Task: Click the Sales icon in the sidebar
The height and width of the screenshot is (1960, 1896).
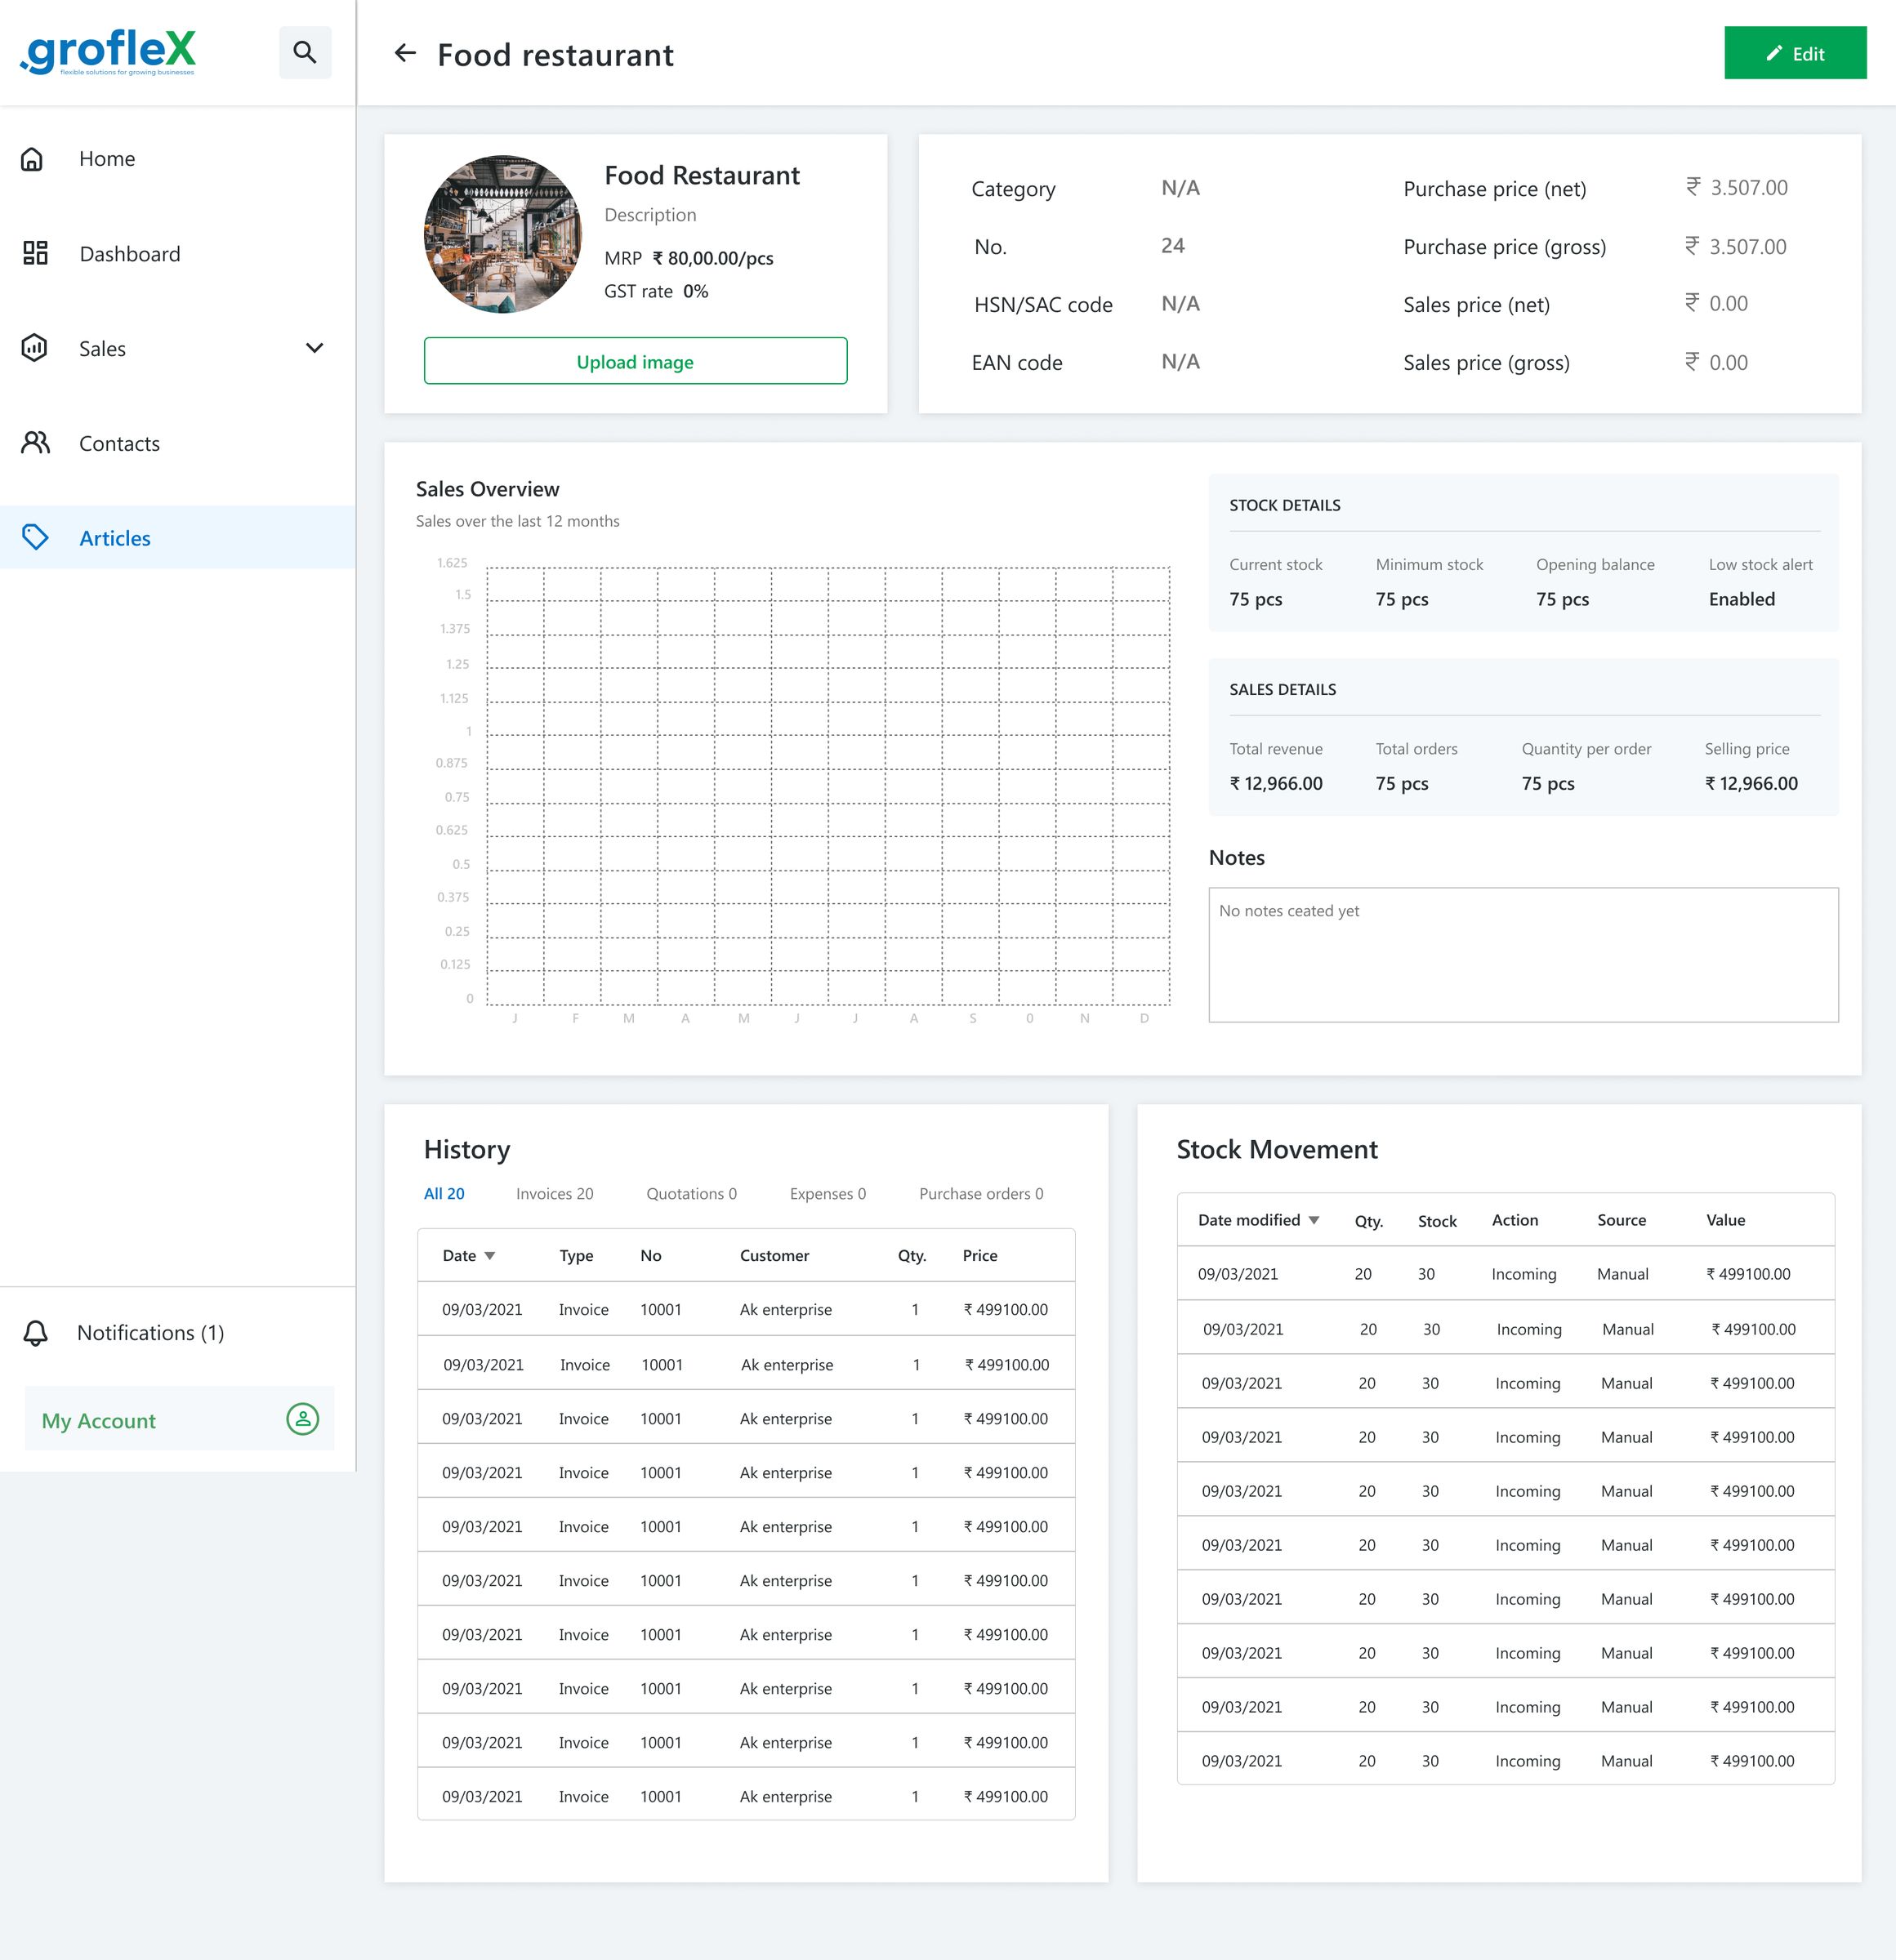Action: [x=34, y=348]
